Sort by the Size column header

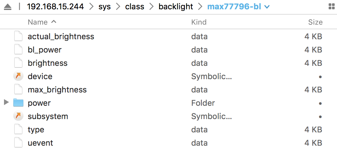point(315,22)
